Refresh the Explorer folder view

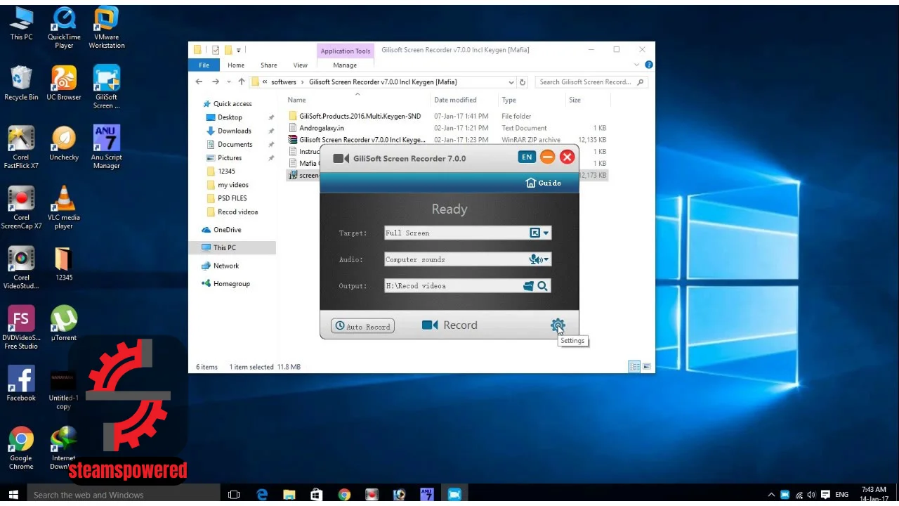coord(523,82)
